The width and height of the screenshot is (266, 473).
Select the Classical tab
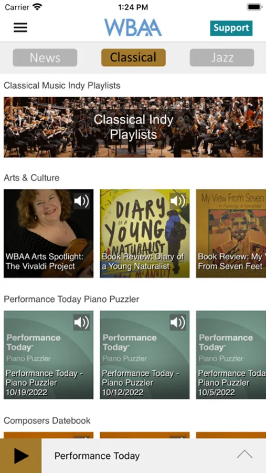tap(133, 58)
